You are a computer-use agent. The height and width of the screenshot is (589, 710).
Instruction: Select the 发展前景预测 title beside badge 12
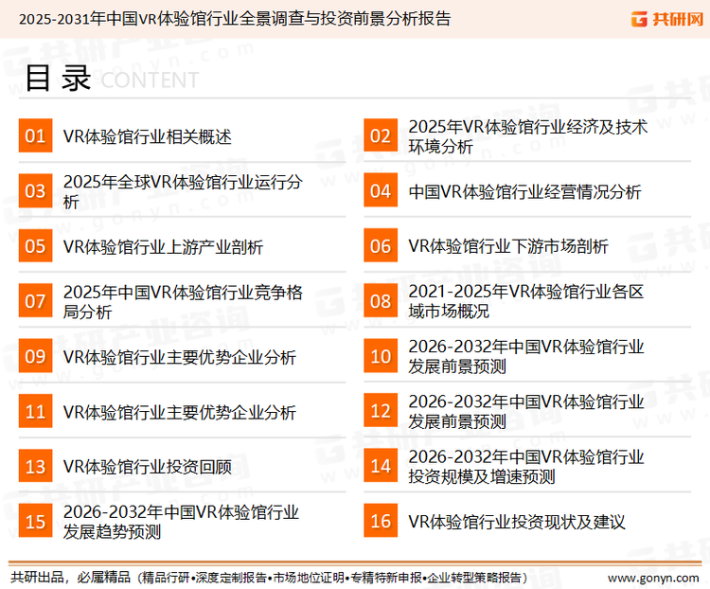525,411
